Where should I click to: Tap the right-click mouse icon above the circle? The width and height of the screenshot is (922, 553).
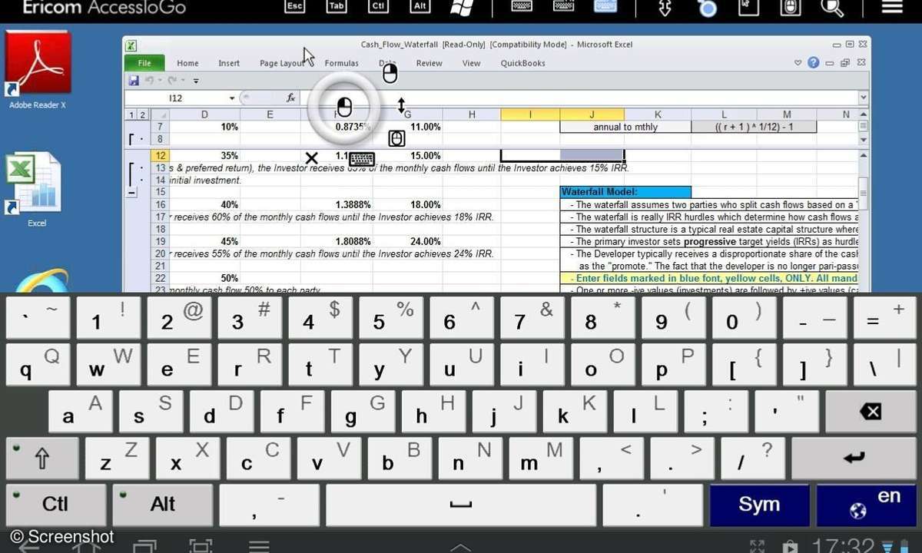(390, 73)
